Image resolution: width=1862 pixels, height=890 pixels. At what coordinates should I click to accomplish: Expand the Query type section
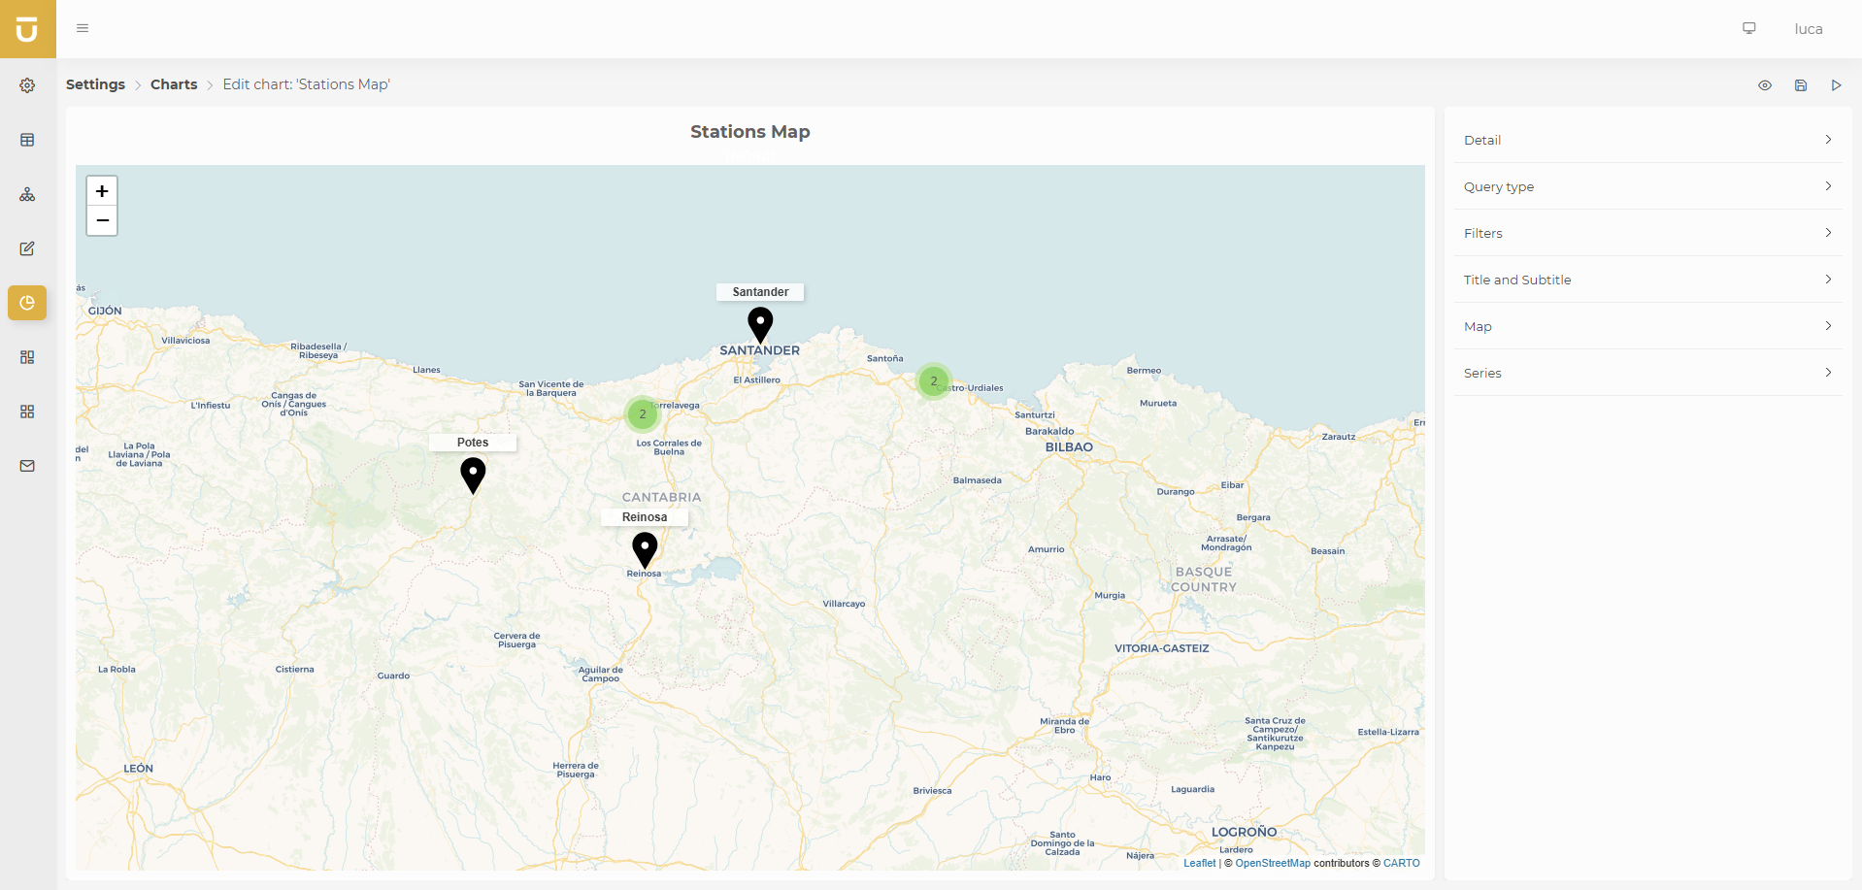pos(1647,186)
